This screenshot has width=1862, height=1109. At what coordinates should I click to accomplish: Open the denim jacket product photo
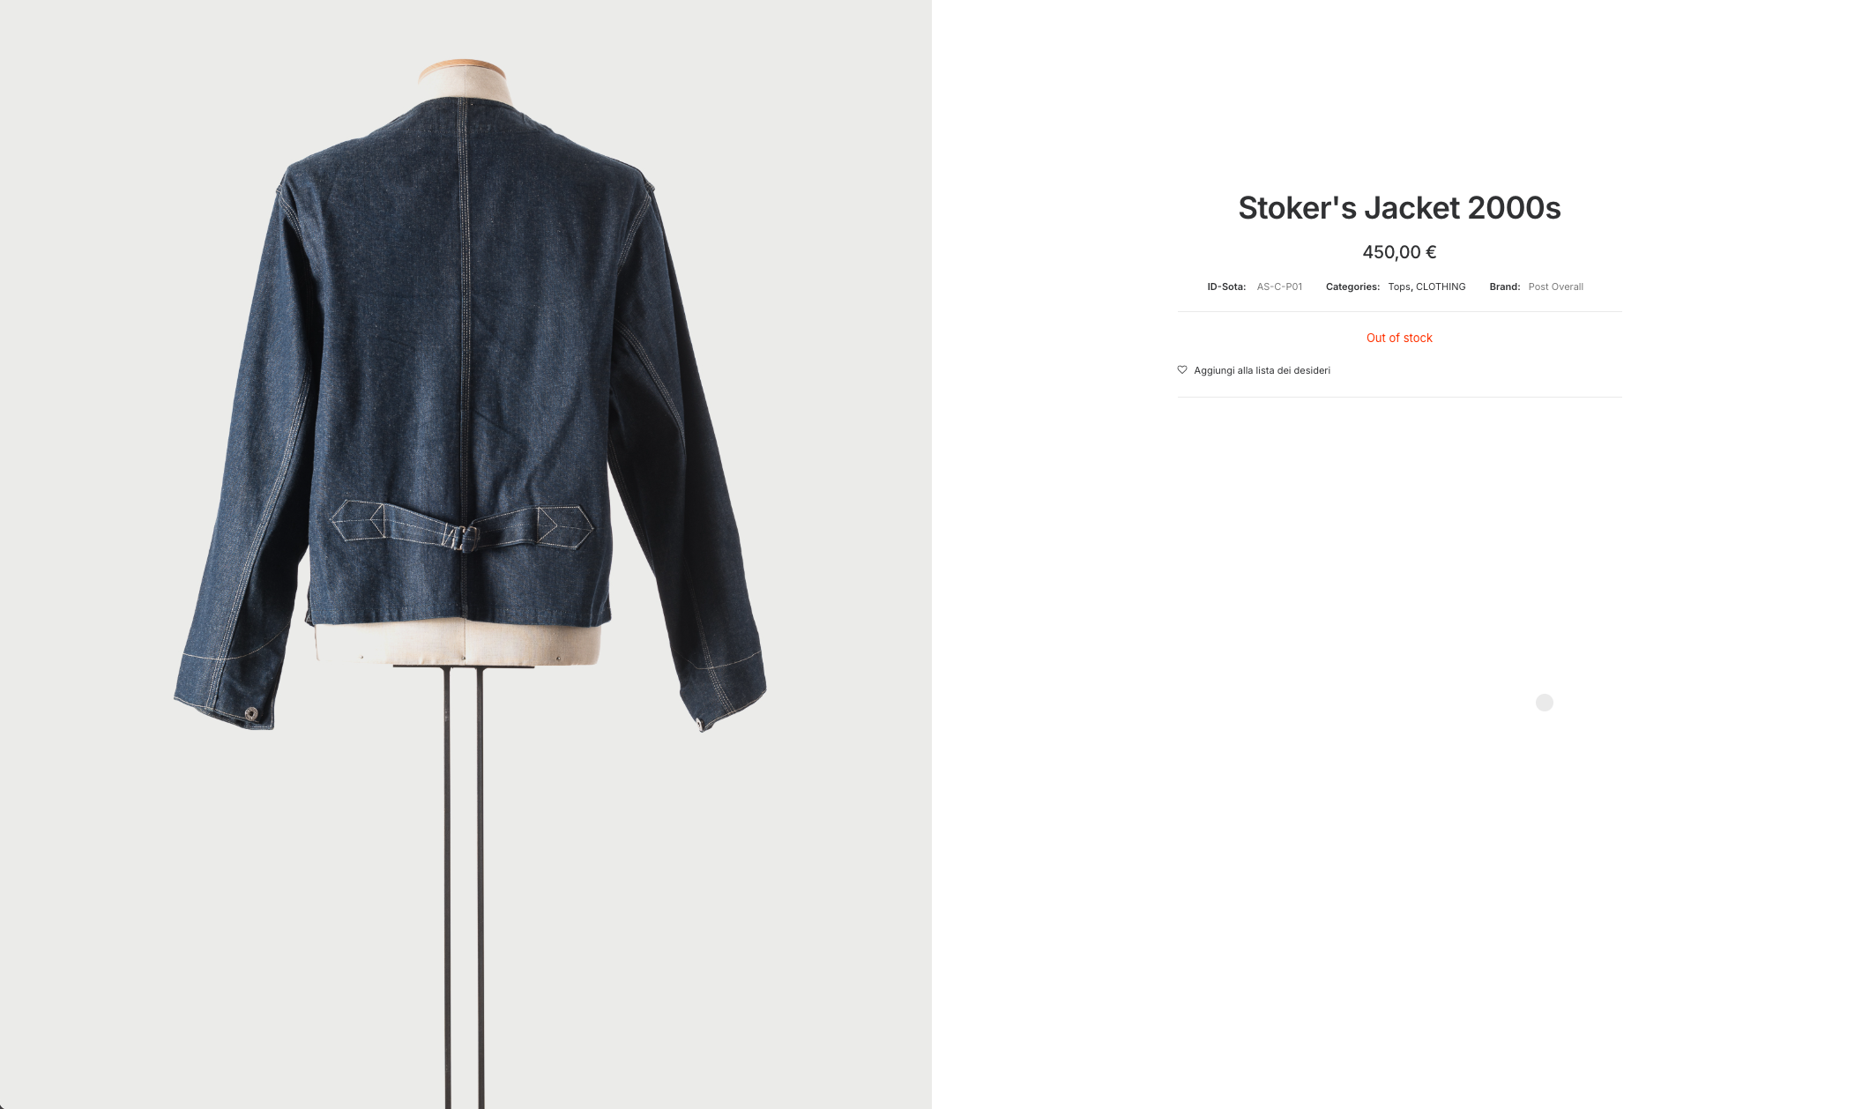(465, 554)
